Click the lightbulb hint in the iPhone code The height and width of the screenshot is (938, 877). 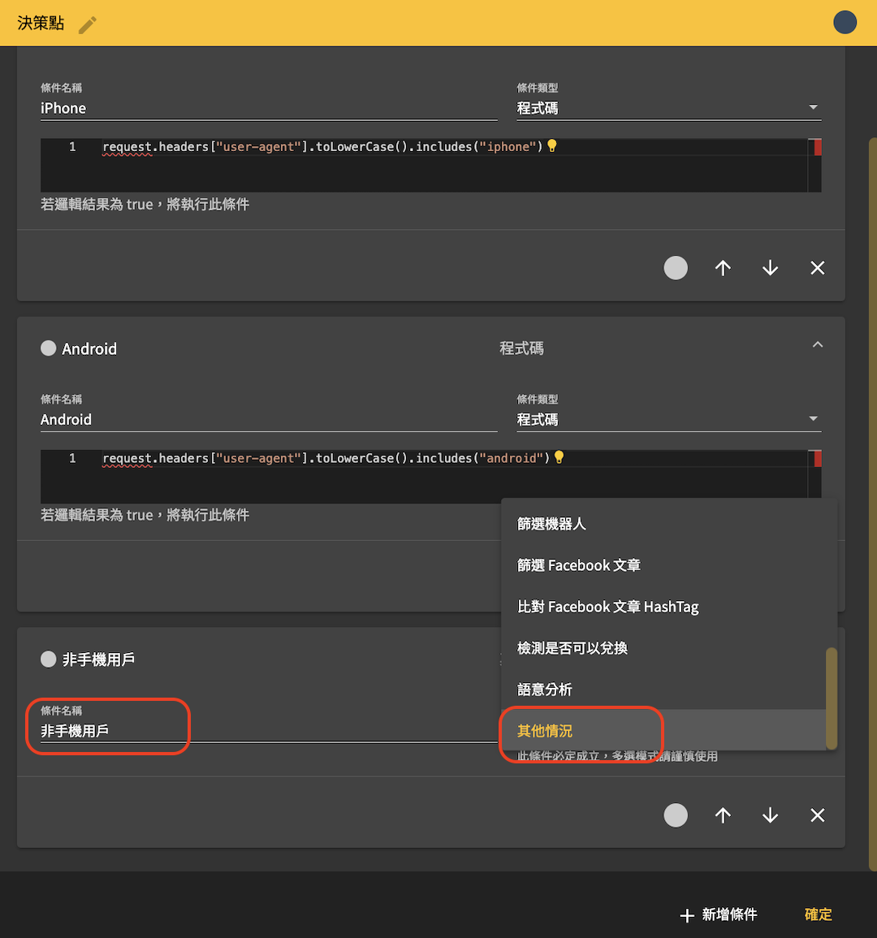(x=552, y=146)
